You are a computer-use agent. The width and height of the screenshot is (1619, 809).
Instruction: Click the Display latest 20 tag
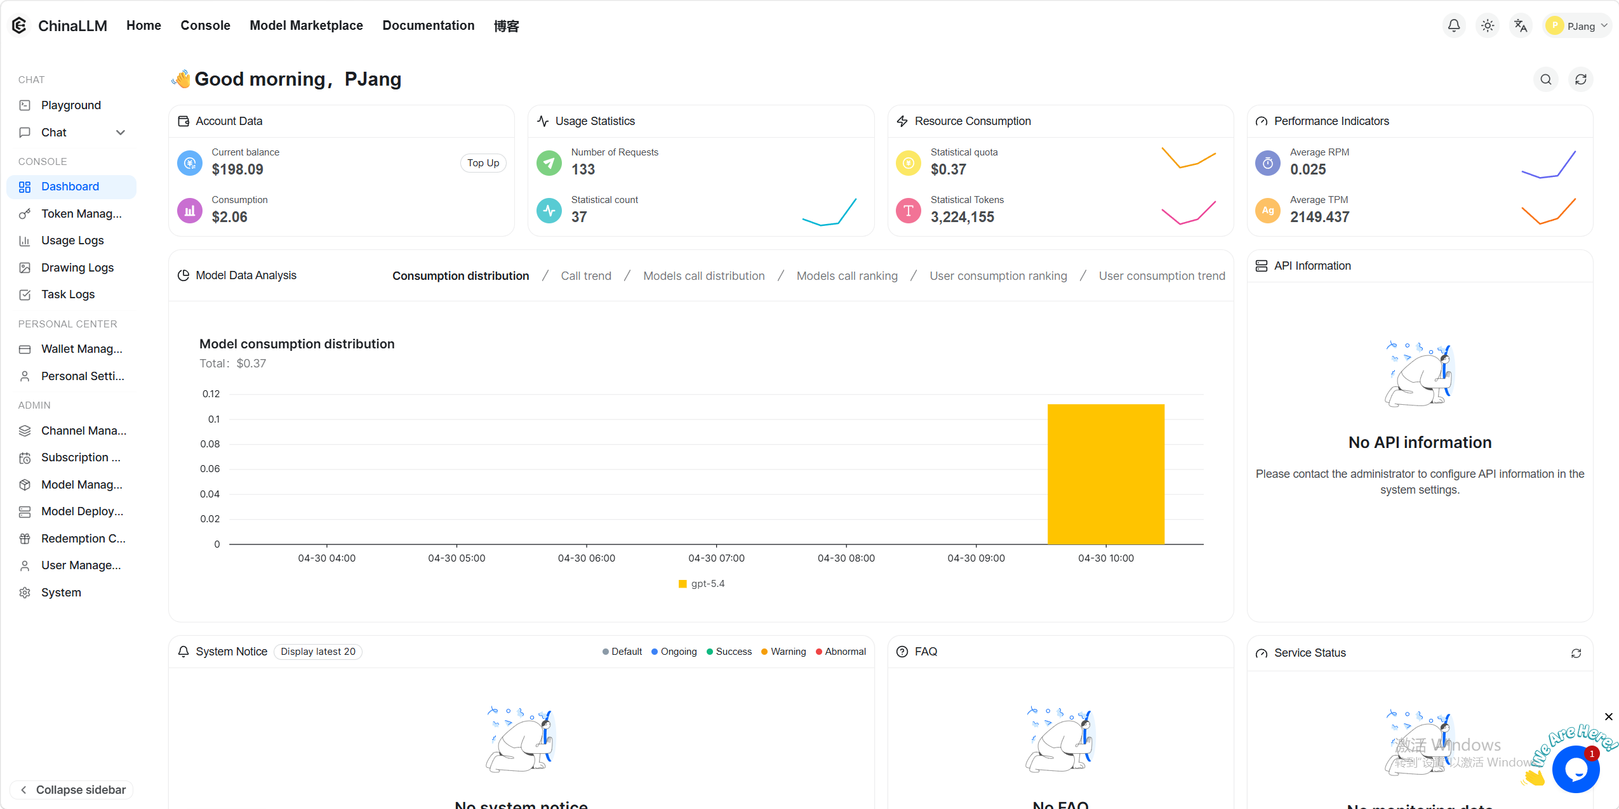[x=317, y=652]
